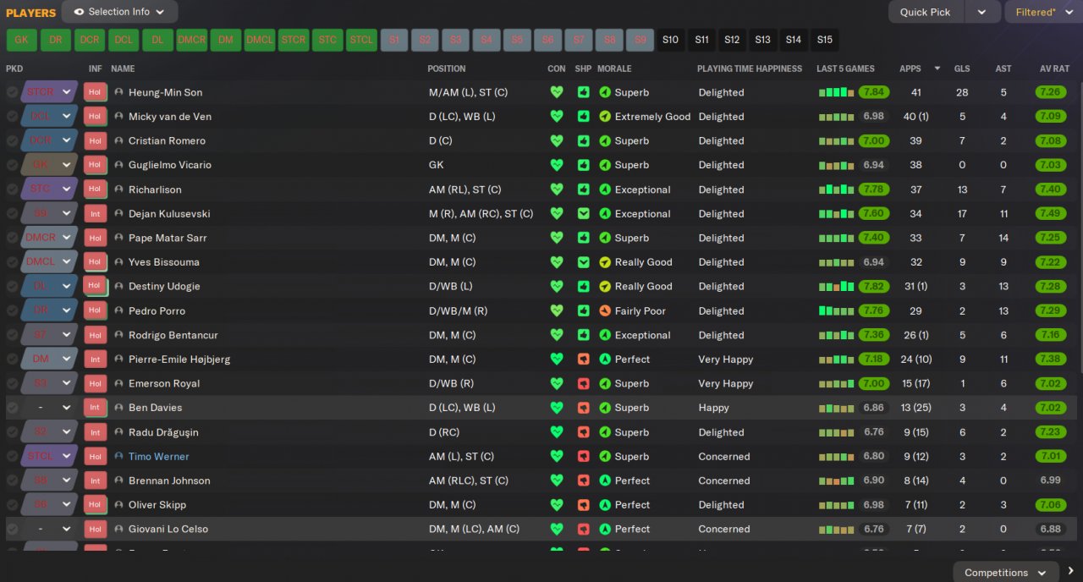
Task: Click the person icon beside Radu Drăgușin
Action: point(118,432)
